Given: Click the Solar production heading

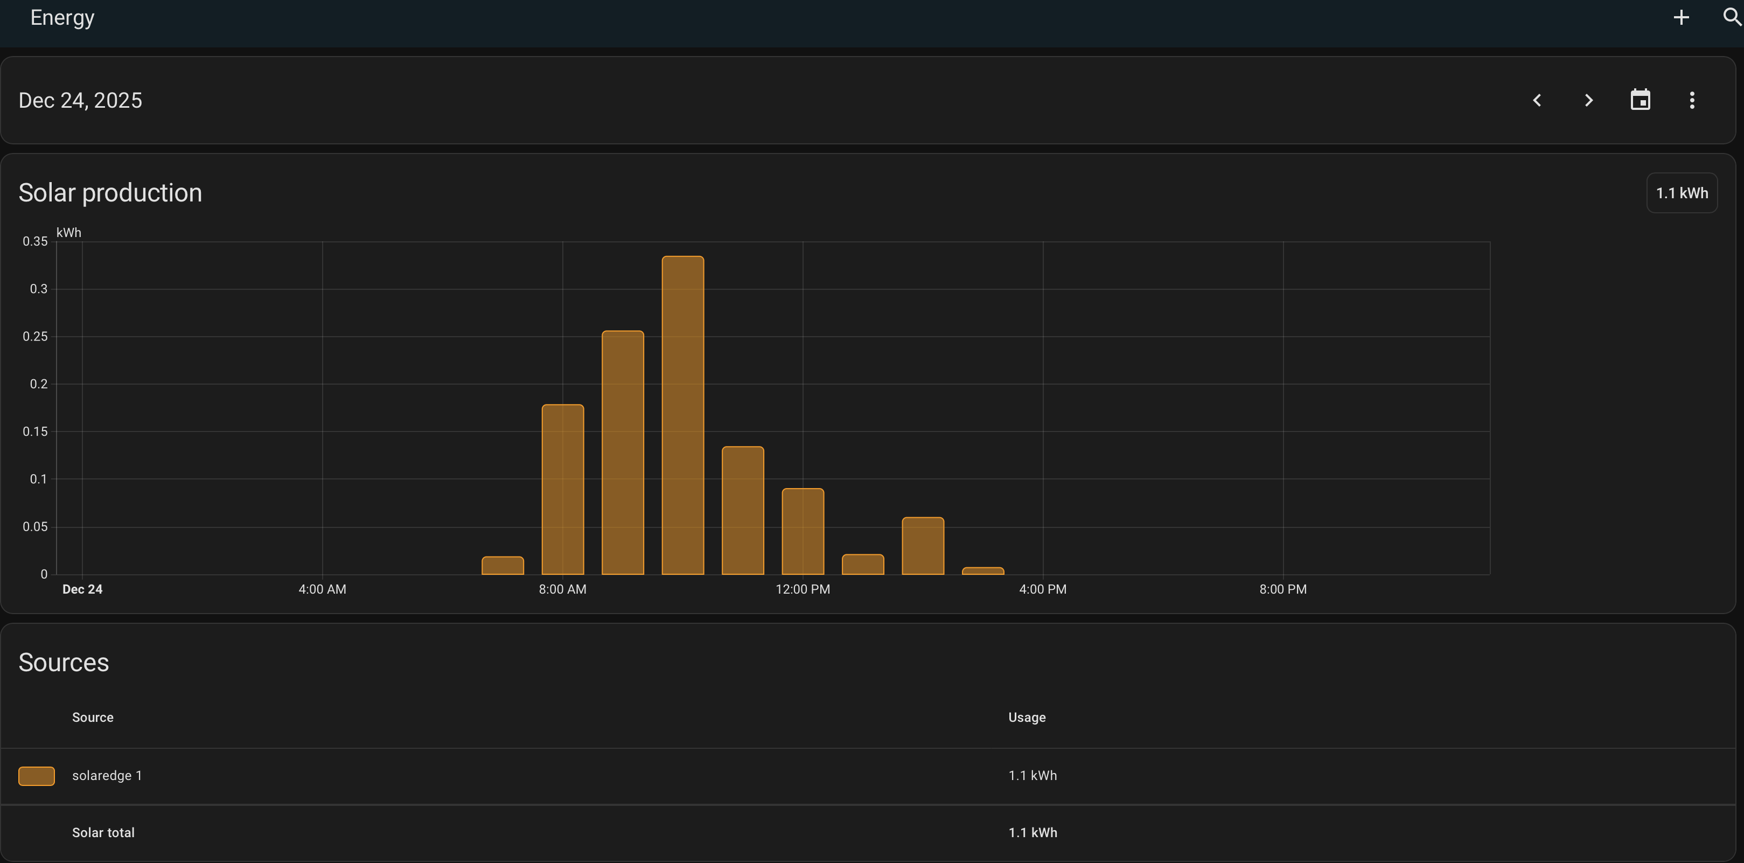Looking at the screenshot, I should (x=110, y=193).
